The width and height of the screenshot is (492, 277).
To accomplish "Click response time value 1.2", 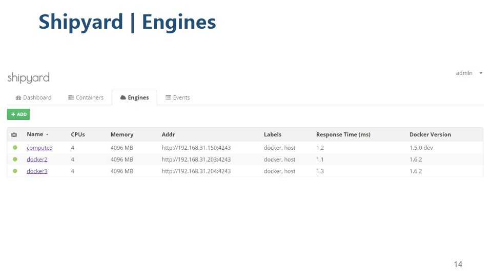I will 320,148.
